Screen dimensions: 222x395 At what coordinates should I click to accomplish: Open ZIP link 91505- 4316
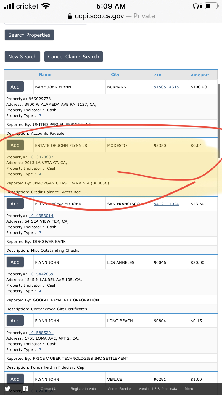[166, 87]
